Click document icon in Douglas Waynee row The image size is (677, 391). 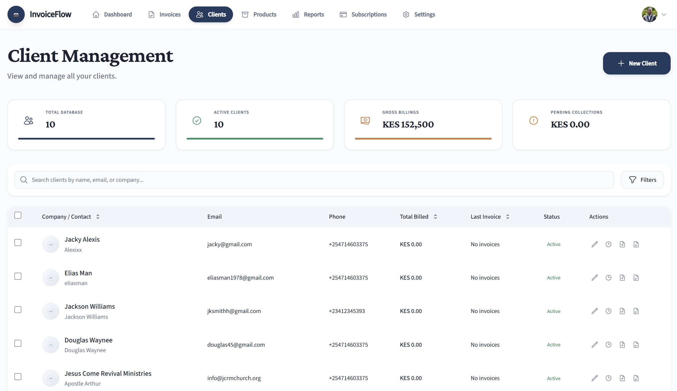pos(636,345)
